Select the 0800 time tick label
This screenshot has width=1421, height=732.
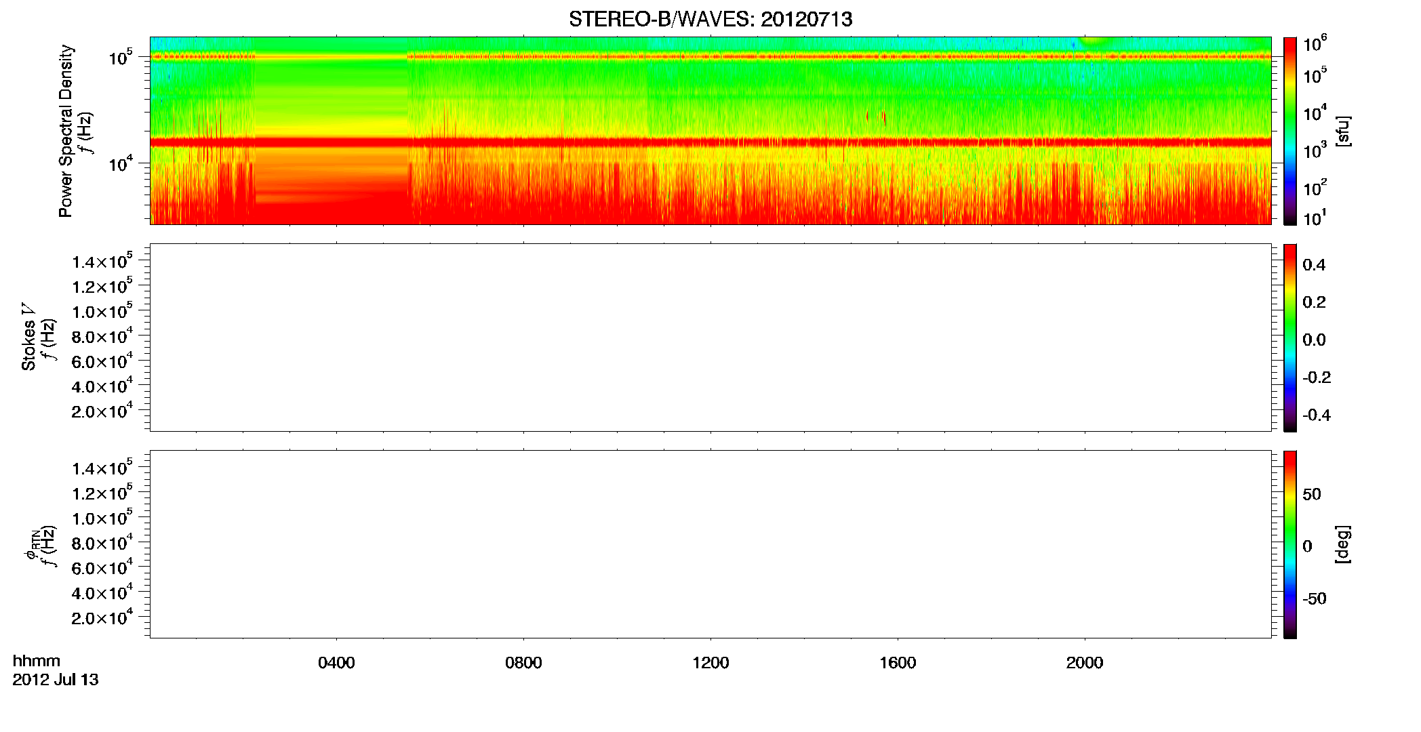tap(523, 663)
